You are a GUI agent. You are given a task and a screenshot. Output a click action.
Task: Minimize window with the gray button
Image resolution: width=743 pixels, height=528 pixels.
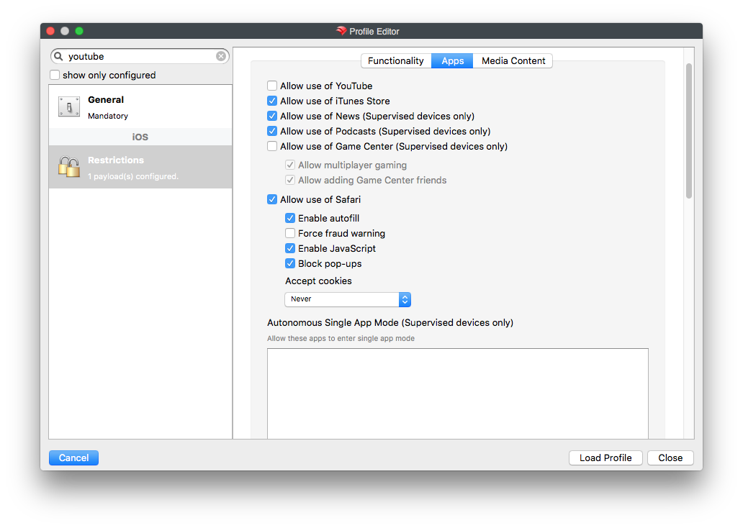[65, 31]
